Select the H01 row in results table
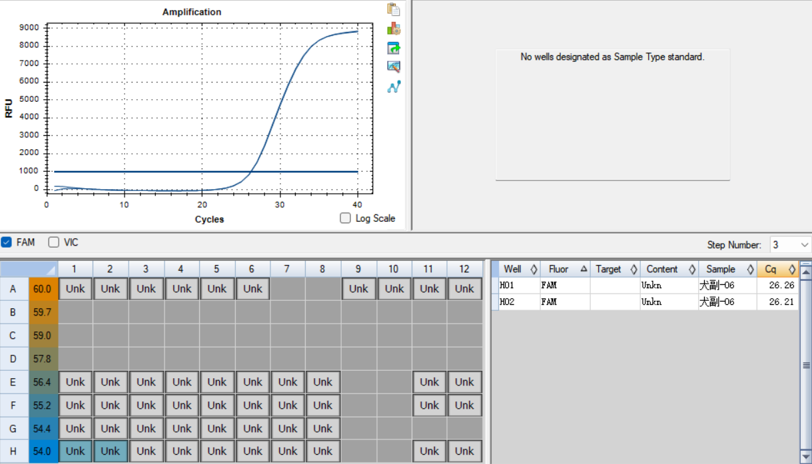812x464 pixels. click(x=644, y=285)
